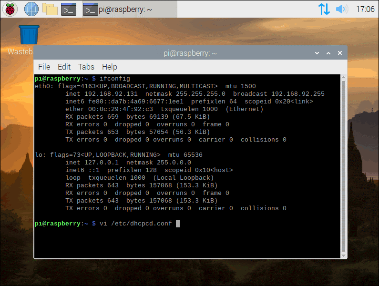The height and width of the screenshot is (286, 379).
Task: Click the loopback address 127.0.0.1
Action: coord(101,163)
